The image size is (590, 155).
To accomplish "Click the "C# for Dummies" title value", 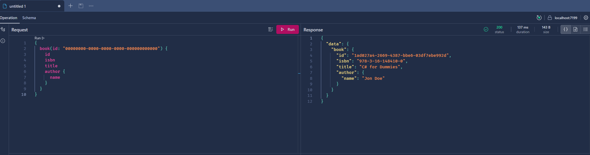I will [380, 67].
